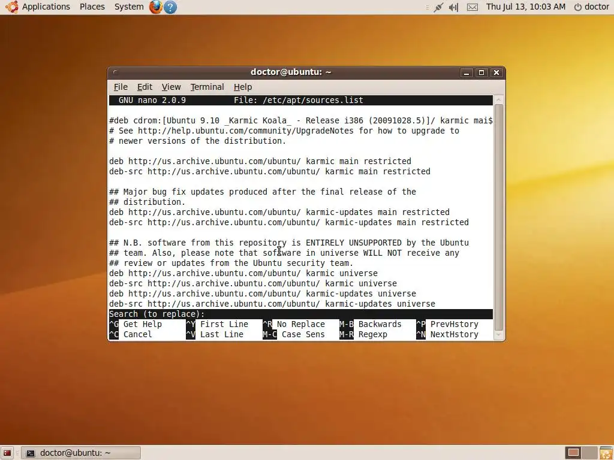The image size is (614, 460).
Task: Open the blue Help icon in panel
Action: click(x=170, y=7)
